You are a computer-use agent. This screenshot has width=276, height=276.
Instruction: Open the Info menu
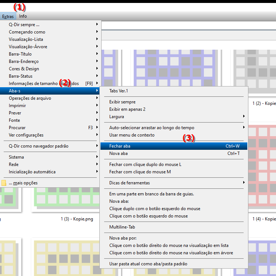[x=23, y=16]
